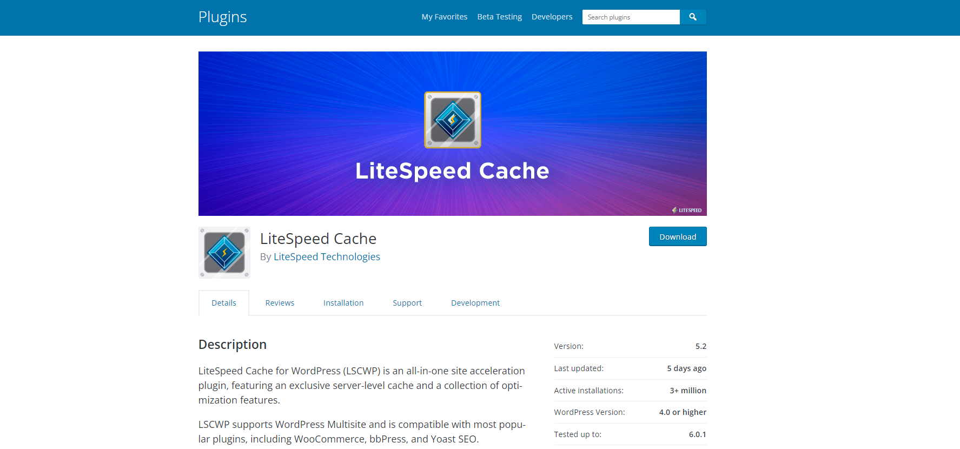Click the 'Version:' label
Screen dimensions: 960x449
[568, 346]
